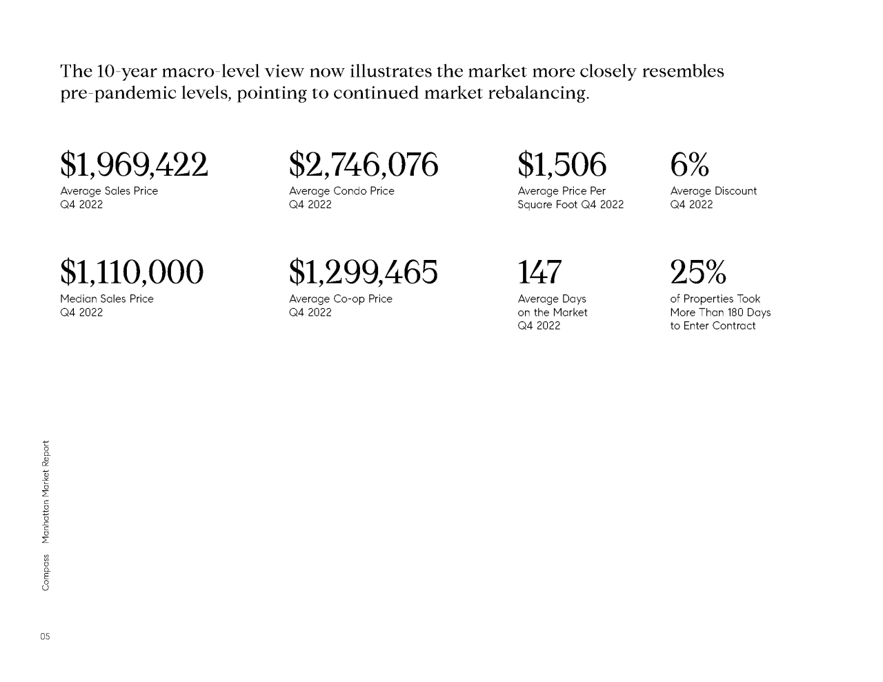
Task: Select the Average Condo Price Q4 2022 label
Action: (341, 198)
